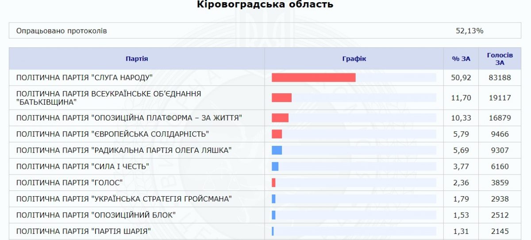Open "ЄВРОПЕЙСЬКА СОЛІДАРНІСТЬ" party entry

click(112, 134)
